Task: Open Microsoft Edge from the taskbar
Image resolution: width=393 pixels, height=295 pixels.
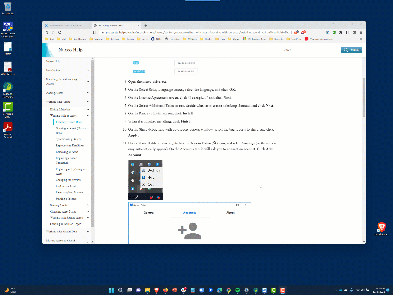Action: pos(219,290)
